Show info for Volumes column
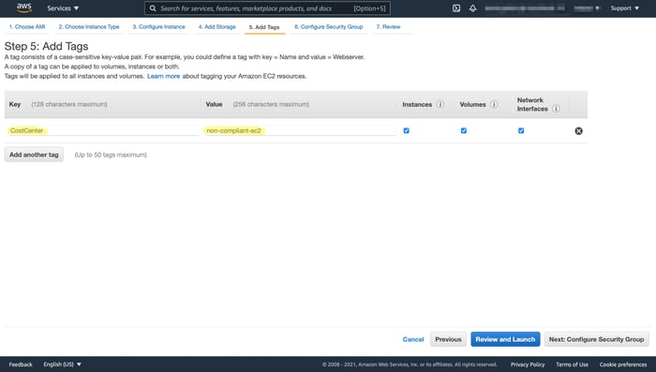 [x=494, y=104]
